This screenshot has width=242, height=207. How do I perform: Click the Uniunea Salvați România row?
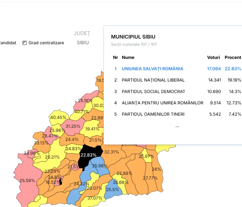[x=152, y=69]
